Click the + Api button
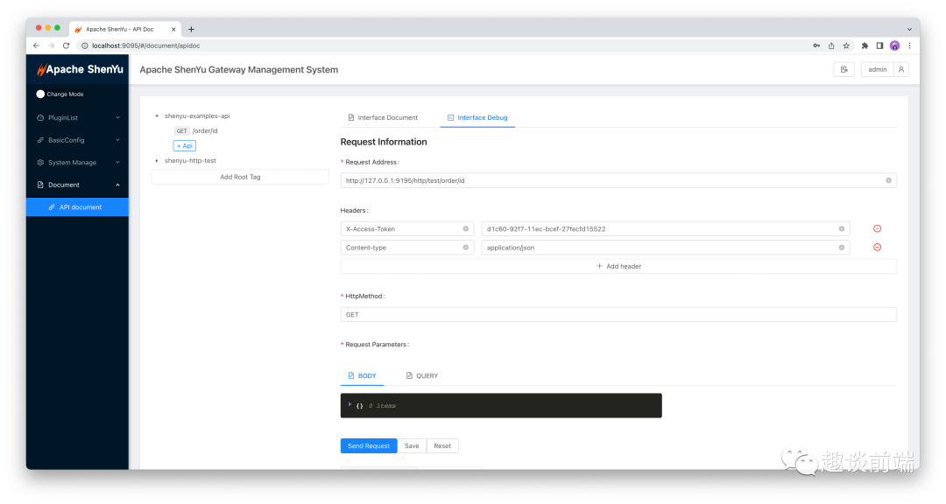 tap(185, 146)
